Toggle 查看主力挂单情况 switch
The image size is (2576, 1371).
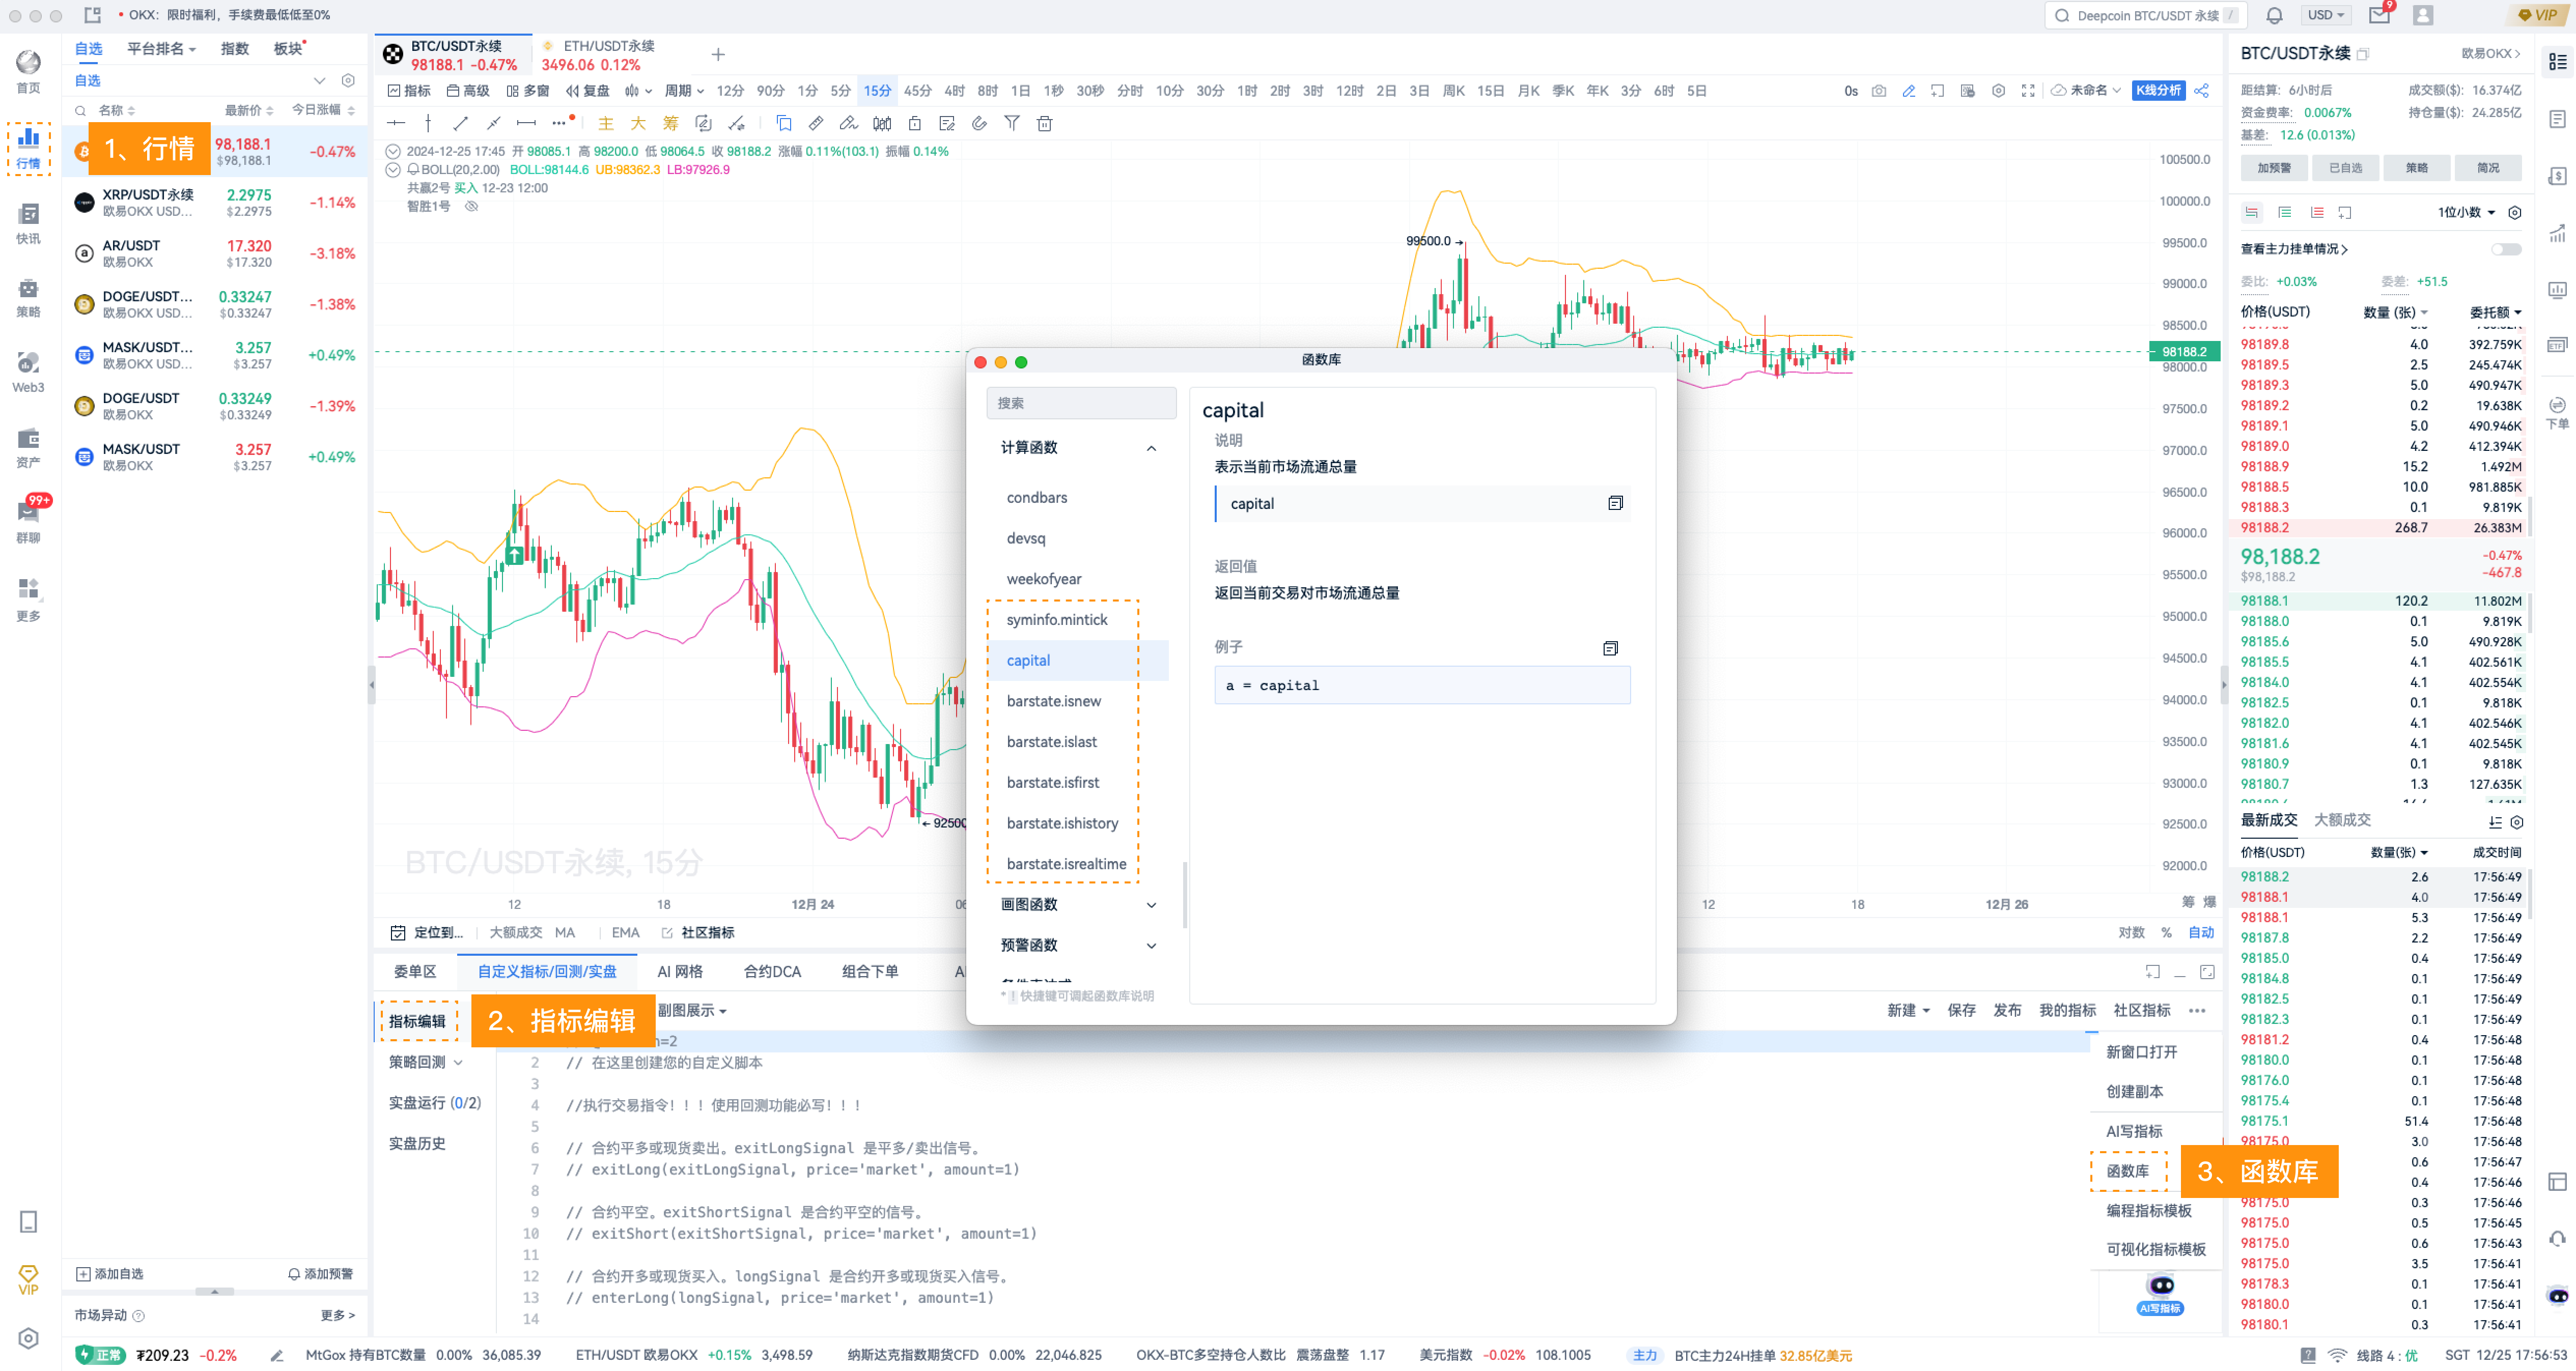pyautogui.click(x=2506, y=249)
